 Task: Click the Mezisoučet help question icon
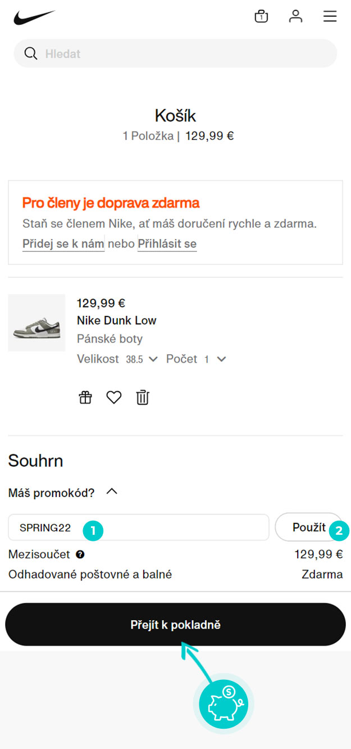tap(80, 555)
